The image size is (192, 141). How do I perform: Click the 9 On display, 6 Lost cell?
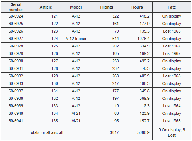172,132
